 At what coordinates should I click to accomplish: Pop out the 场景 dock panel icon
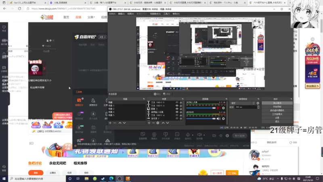[144, 99]
